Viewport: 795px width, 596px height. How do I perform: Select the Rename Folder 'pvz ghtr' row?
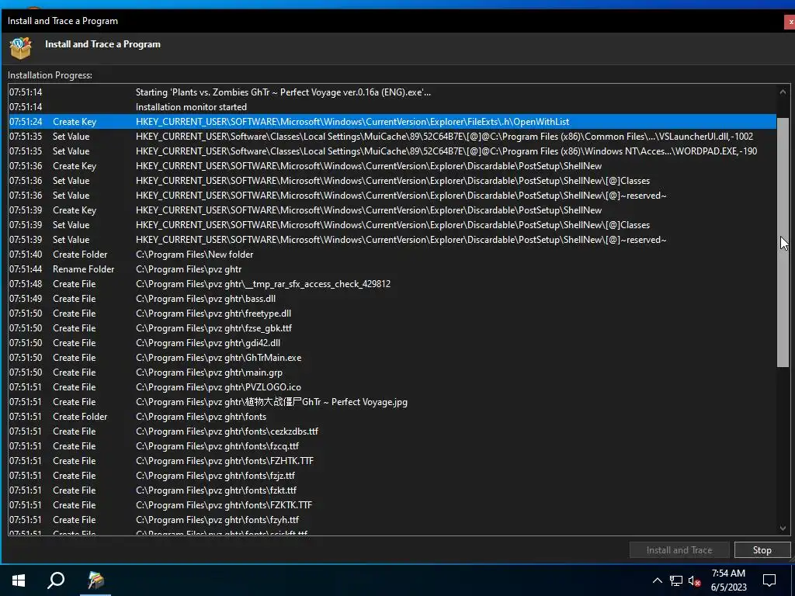pyautogui.click(x=392, y=269)
